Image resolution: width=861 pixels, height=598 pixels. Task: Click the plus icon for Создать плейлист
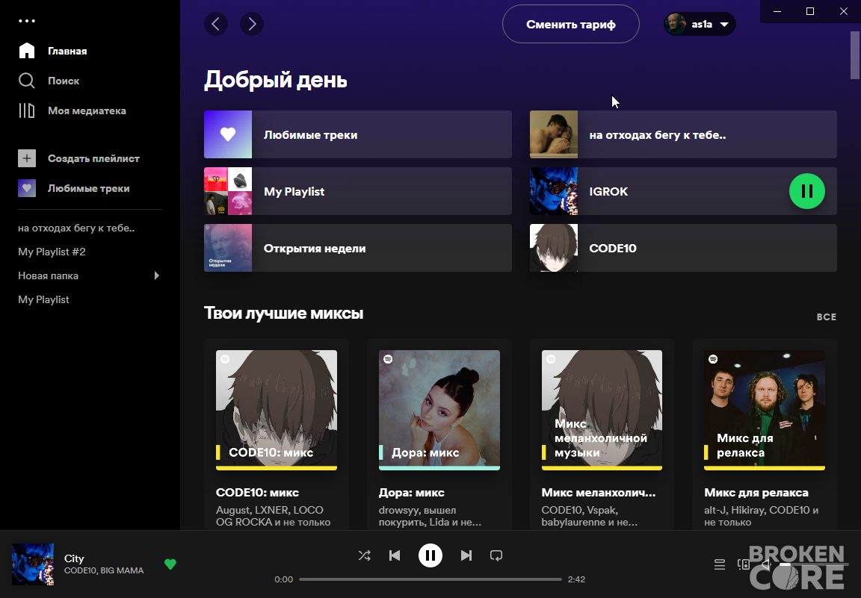point(27,158)
